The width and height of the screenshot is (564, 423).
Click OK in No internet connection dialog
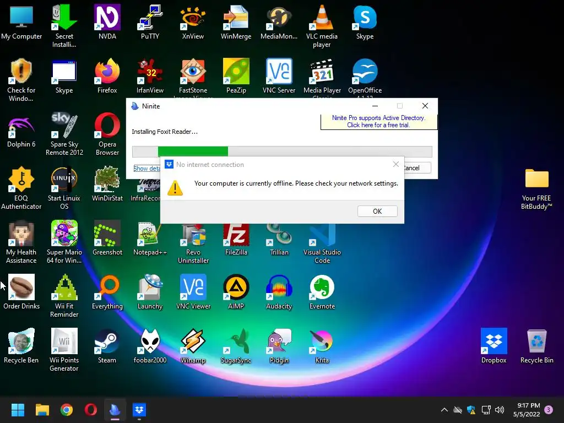(377, 211)
